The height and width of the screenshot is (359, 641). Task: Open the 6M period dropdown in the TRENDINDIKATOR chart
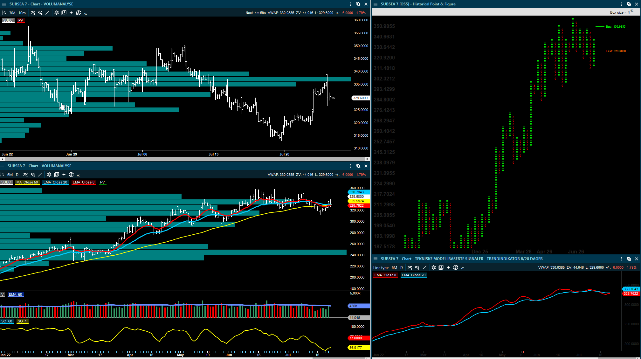[394, 267]
